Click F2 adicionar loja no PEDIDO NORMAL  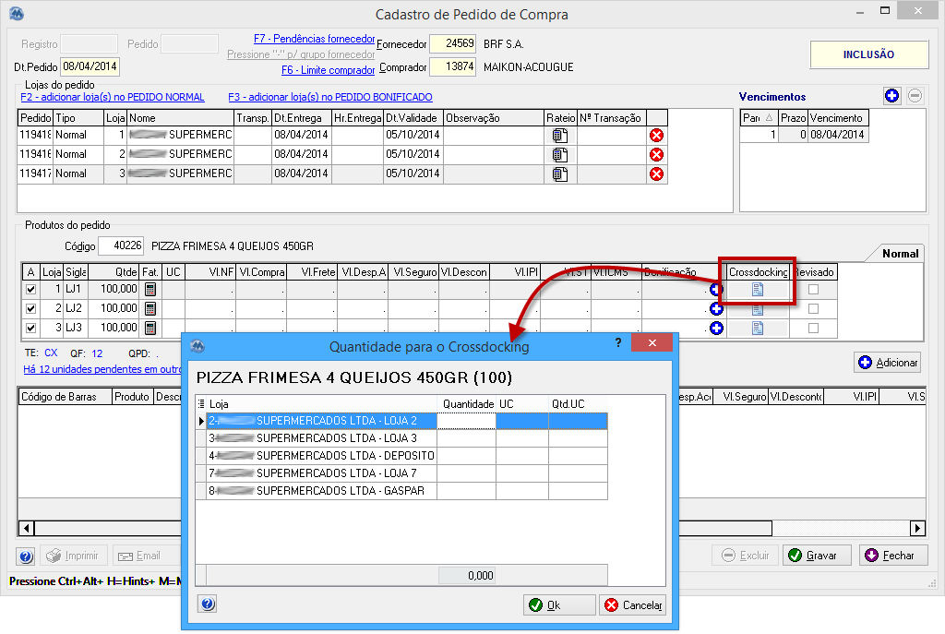[x=112, y=97]
